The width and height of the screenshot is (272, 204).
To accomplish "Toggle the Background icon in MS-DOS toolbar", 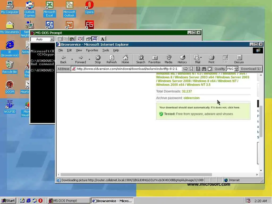I will coord(95,39).
